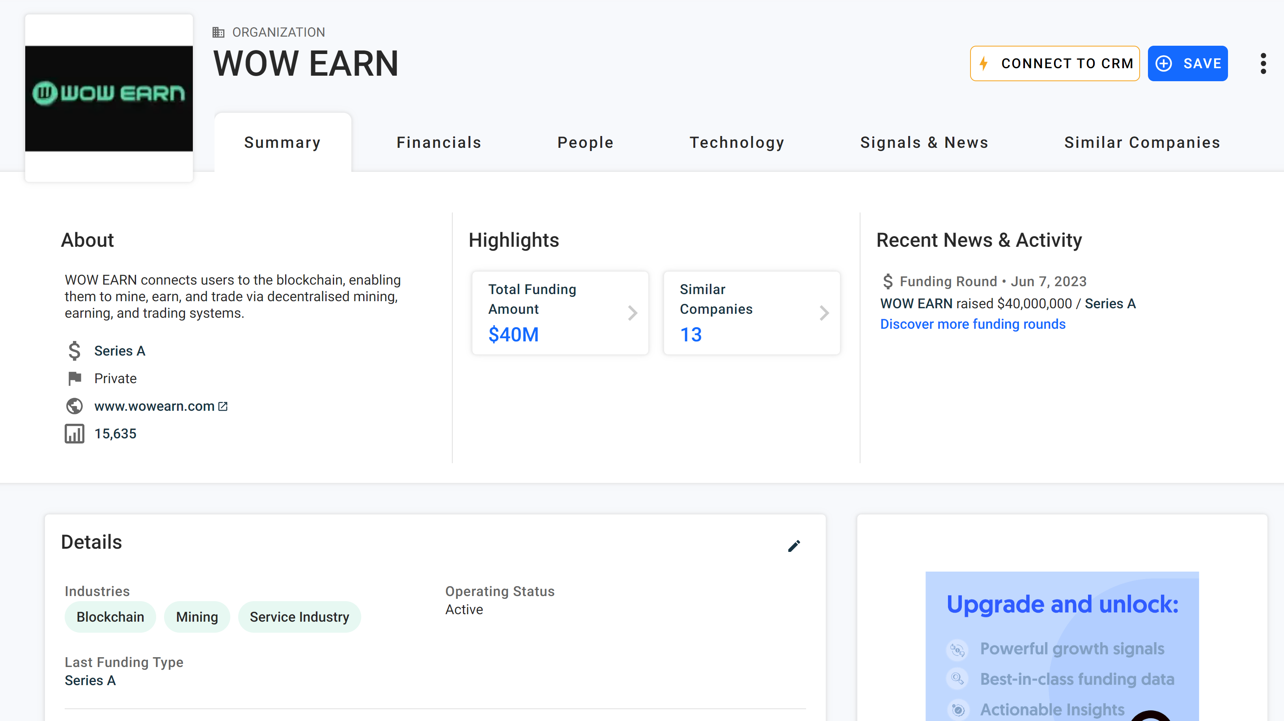The width and height of the screenshot is (1284, 721).
Task: Click the pencil edit icon in Details
Action: (x=794, y=546)
